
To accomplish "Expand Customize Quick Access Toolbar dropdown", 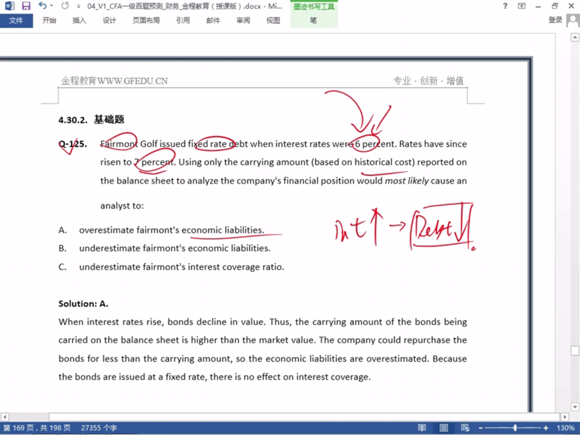I will click(78, 6).
